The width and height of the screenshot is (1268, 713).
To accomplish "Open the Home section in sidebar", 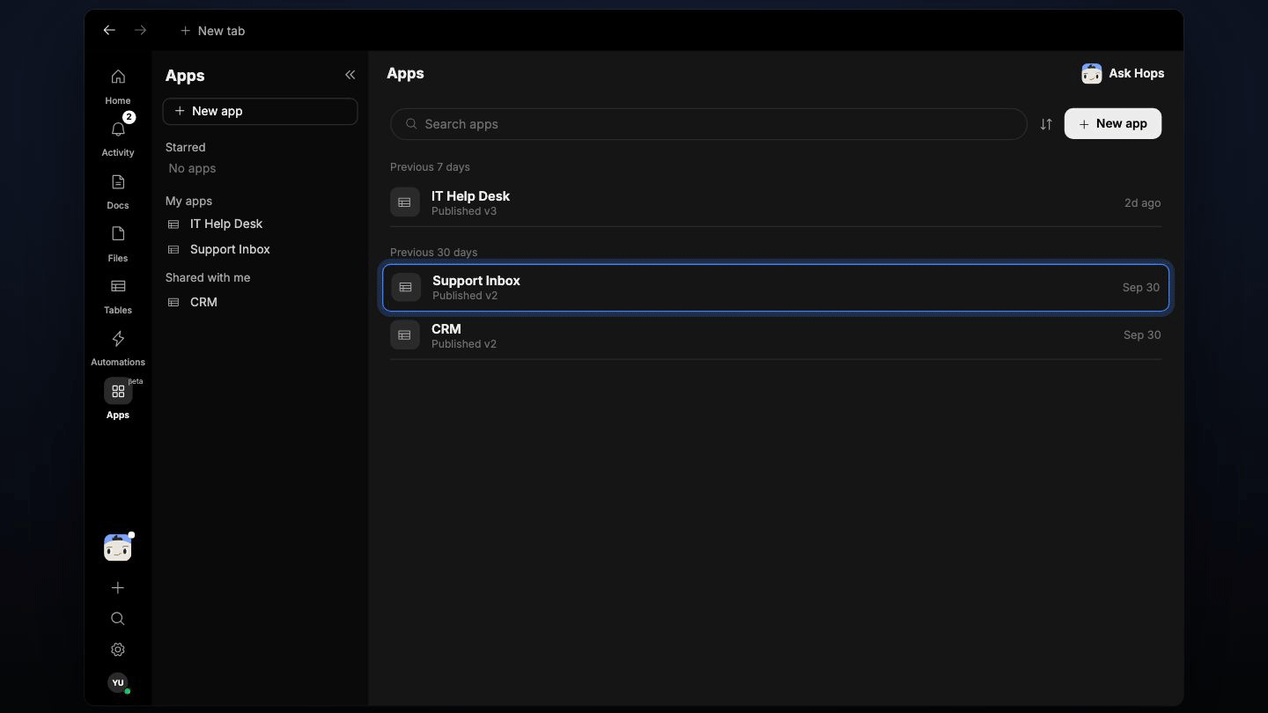I will coord(118,86).
